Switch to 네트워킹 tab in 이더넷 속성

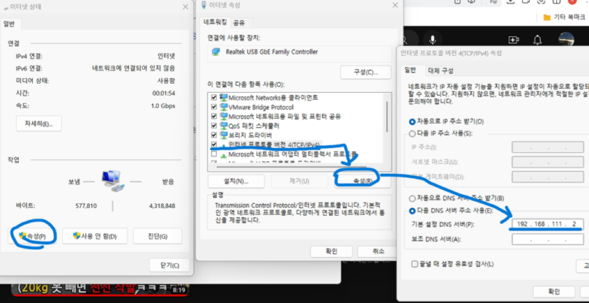[215, 22]
